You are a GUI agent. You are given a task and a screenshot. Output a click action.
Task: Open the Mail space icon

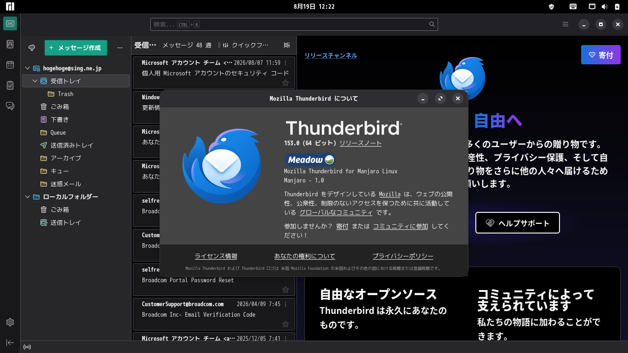pos(10,23)
